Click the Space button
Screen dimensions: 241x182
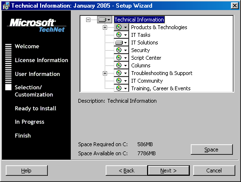click(212, 150)
